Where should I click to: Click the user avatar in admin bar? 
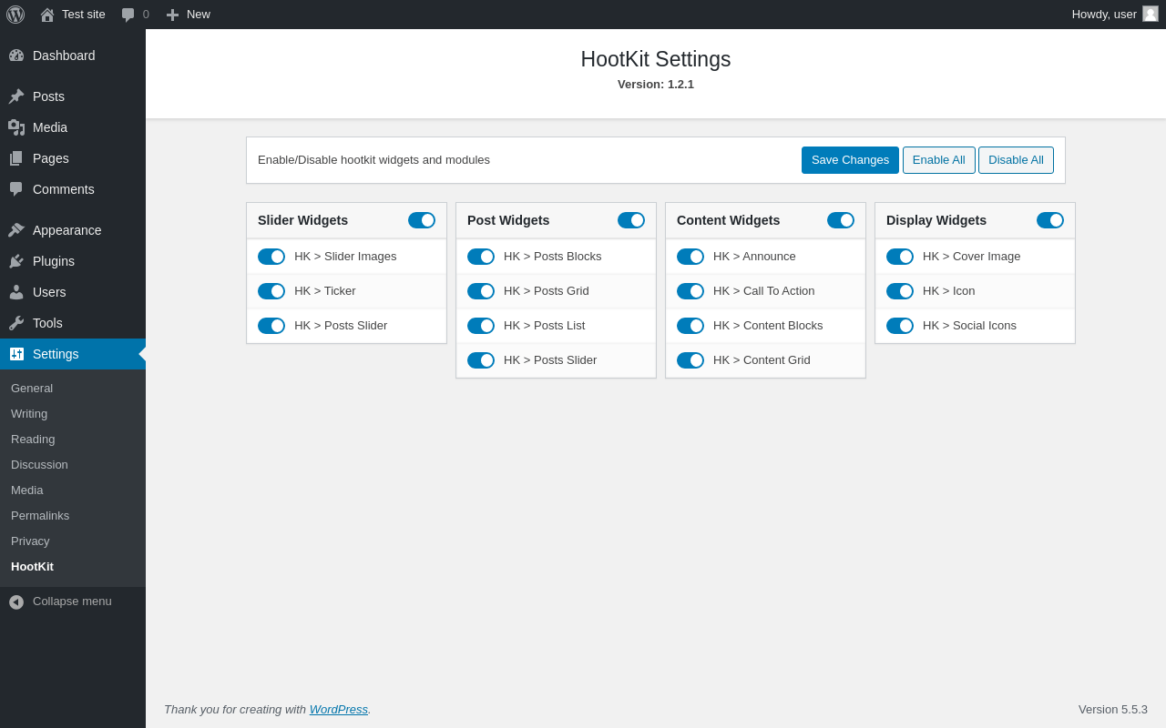click(x=1151, y=14)
